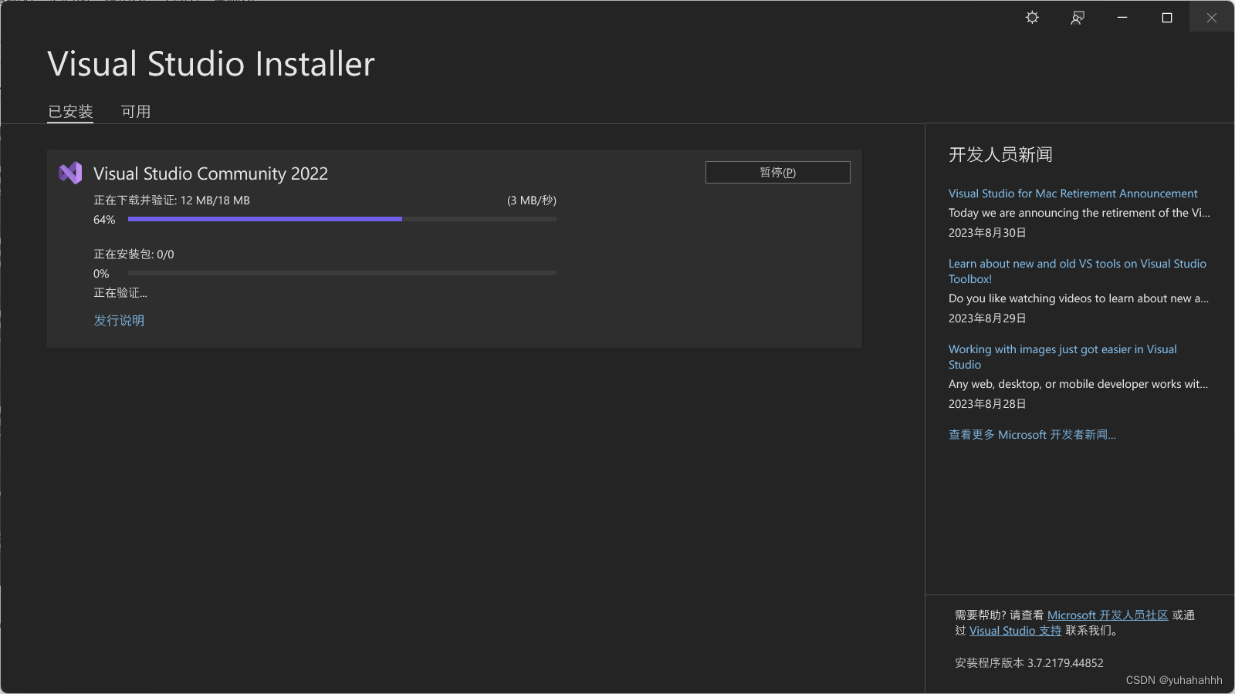The width and height of the screenshot is (1235, 694).
Task: Click the (3 MB/秒) download speed text
Action: point(532,200)
